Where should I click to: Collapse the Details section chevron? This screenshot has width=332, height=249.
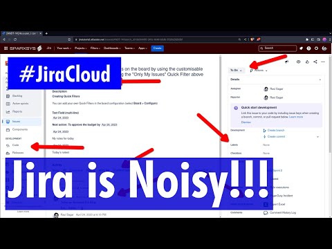[320, 80]
